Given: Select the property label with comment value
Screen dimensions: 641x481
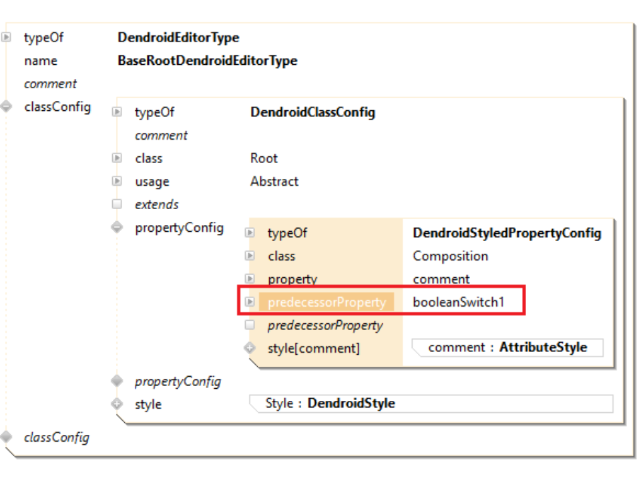Looking at the screenshot, I should (292, 279).
